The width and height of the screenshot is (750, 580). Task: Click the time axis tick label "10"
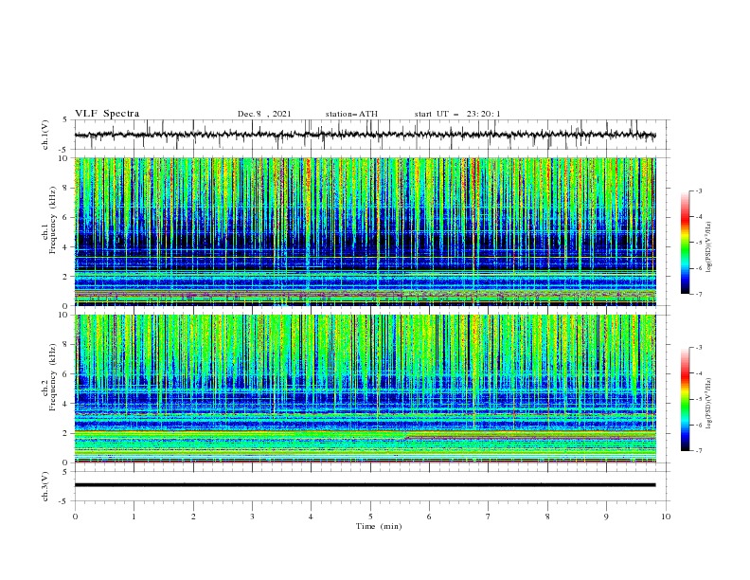pos(666,517)
